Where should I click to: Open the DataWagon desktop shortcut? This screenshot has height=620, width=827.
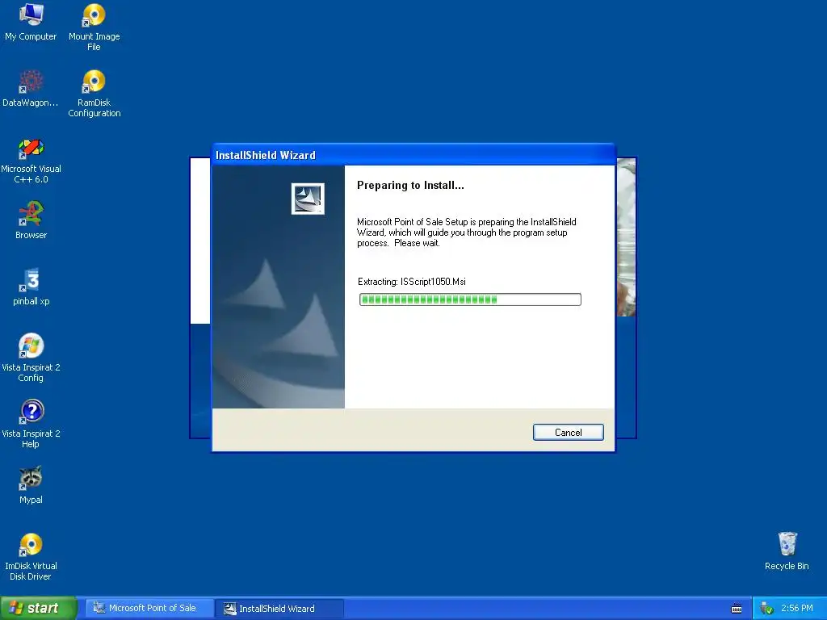coord(31,89)
